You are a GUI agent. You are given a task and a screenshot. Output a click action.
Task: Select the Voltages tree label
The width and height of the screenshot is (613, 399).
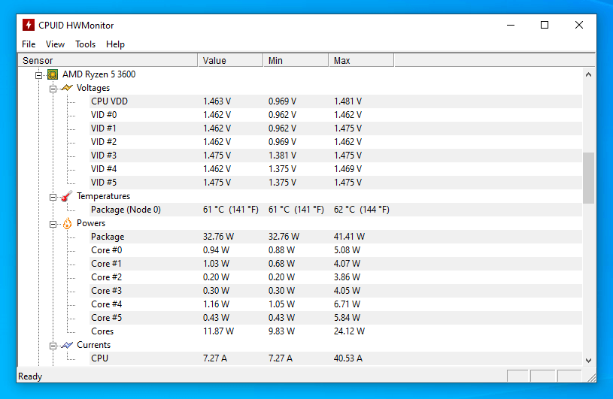(x=93, y=88)
